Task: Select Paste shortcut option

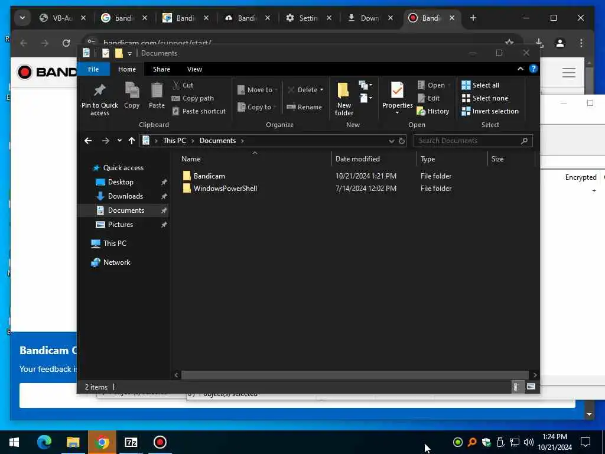Action: [x=199, y=111]
